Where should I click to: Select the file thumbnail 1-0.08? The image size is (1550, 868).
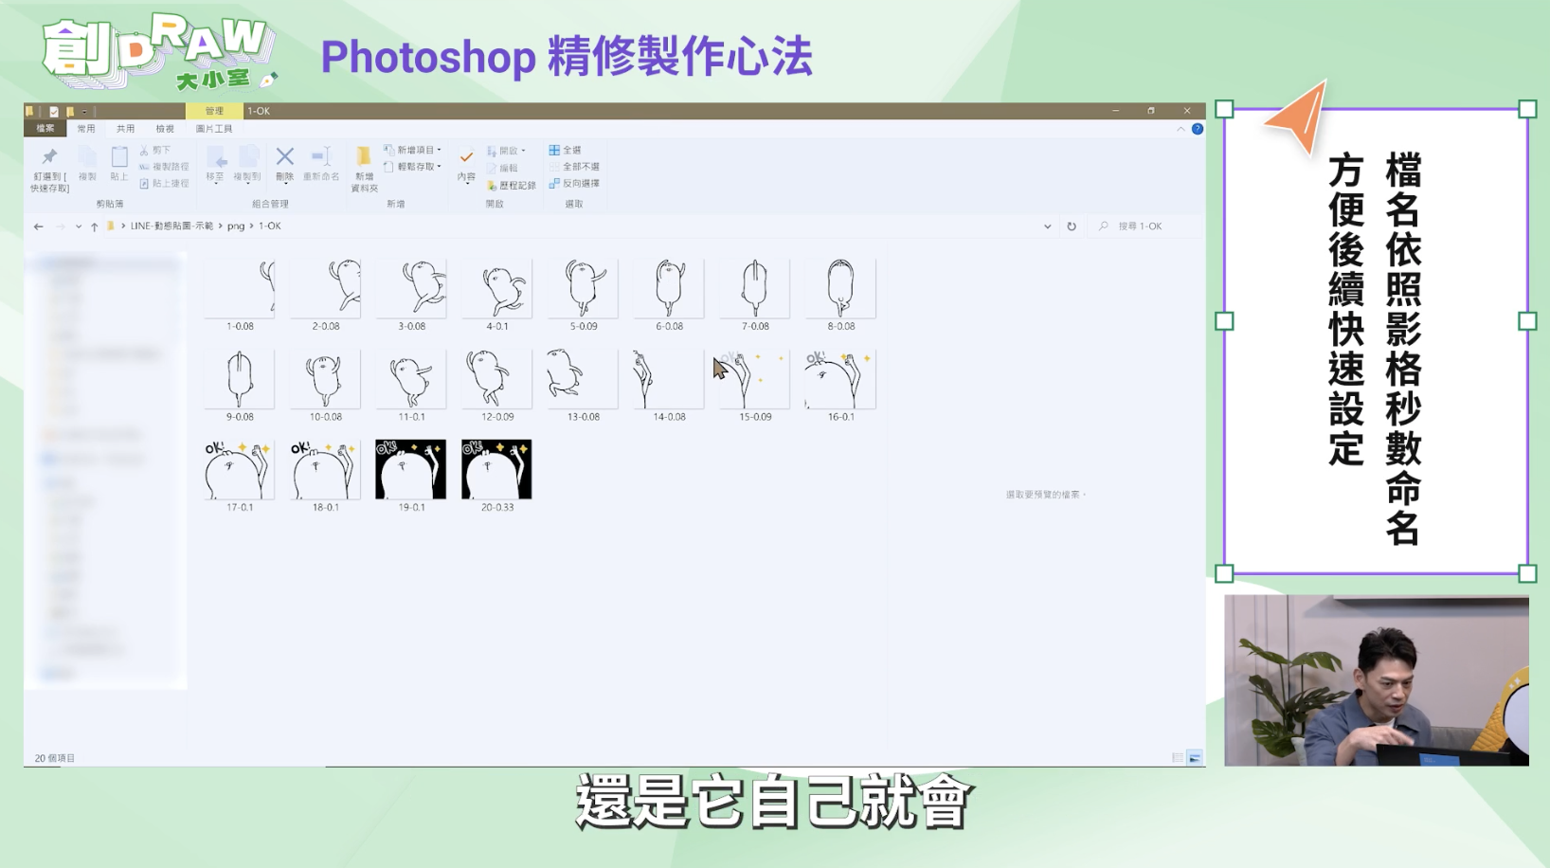click(240, 288)
